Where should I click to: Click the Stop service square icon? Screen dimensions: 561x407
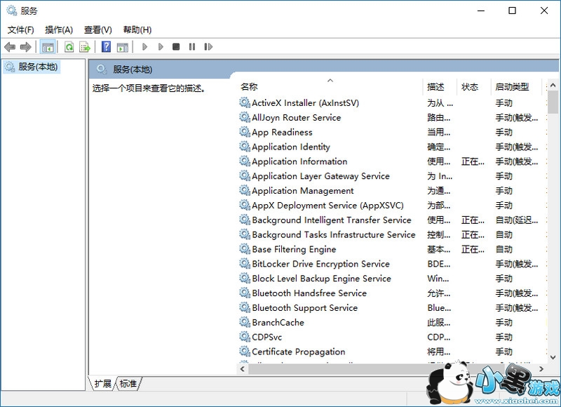[x=176, y=47]
